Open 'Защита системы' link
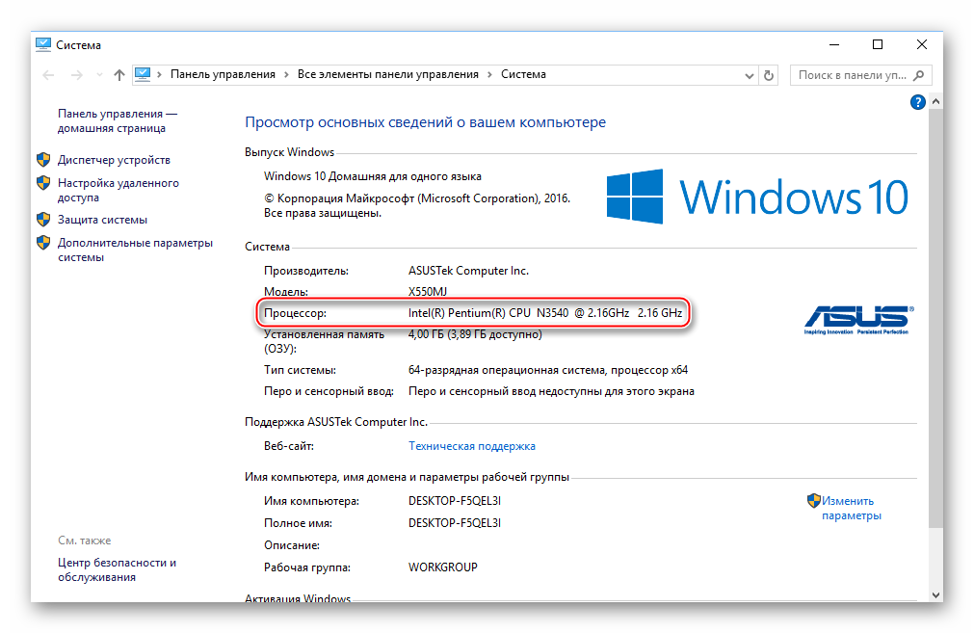Image resolution: width=974 pixels, height=633 pixels. pos(102,220)
